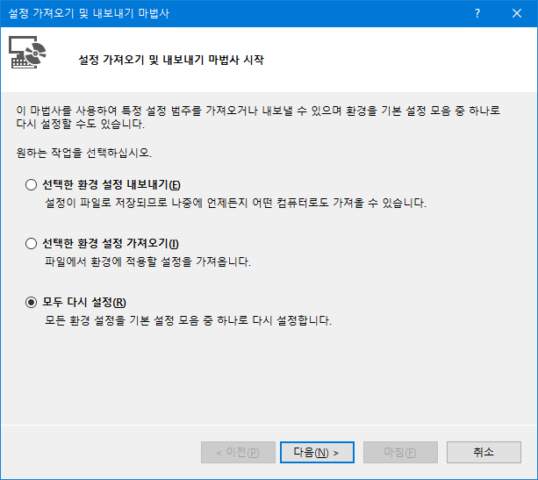Click the window title 설정 가져오기 및 내보내기 마법사
This screenshot has height=480, width=538.
point(89,13)
